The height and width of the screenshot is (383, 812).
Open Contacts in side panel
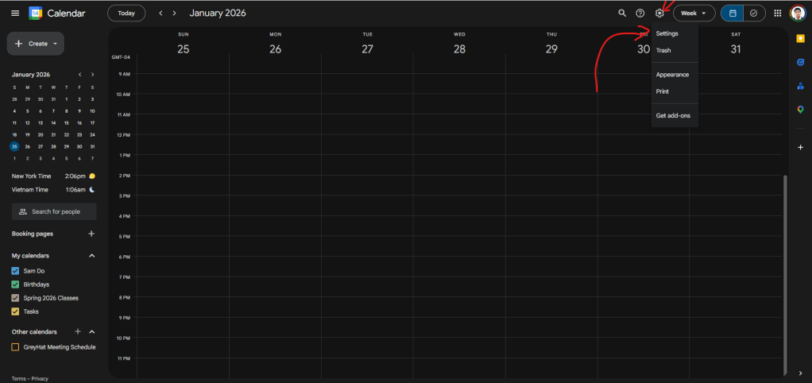point(800,86)
